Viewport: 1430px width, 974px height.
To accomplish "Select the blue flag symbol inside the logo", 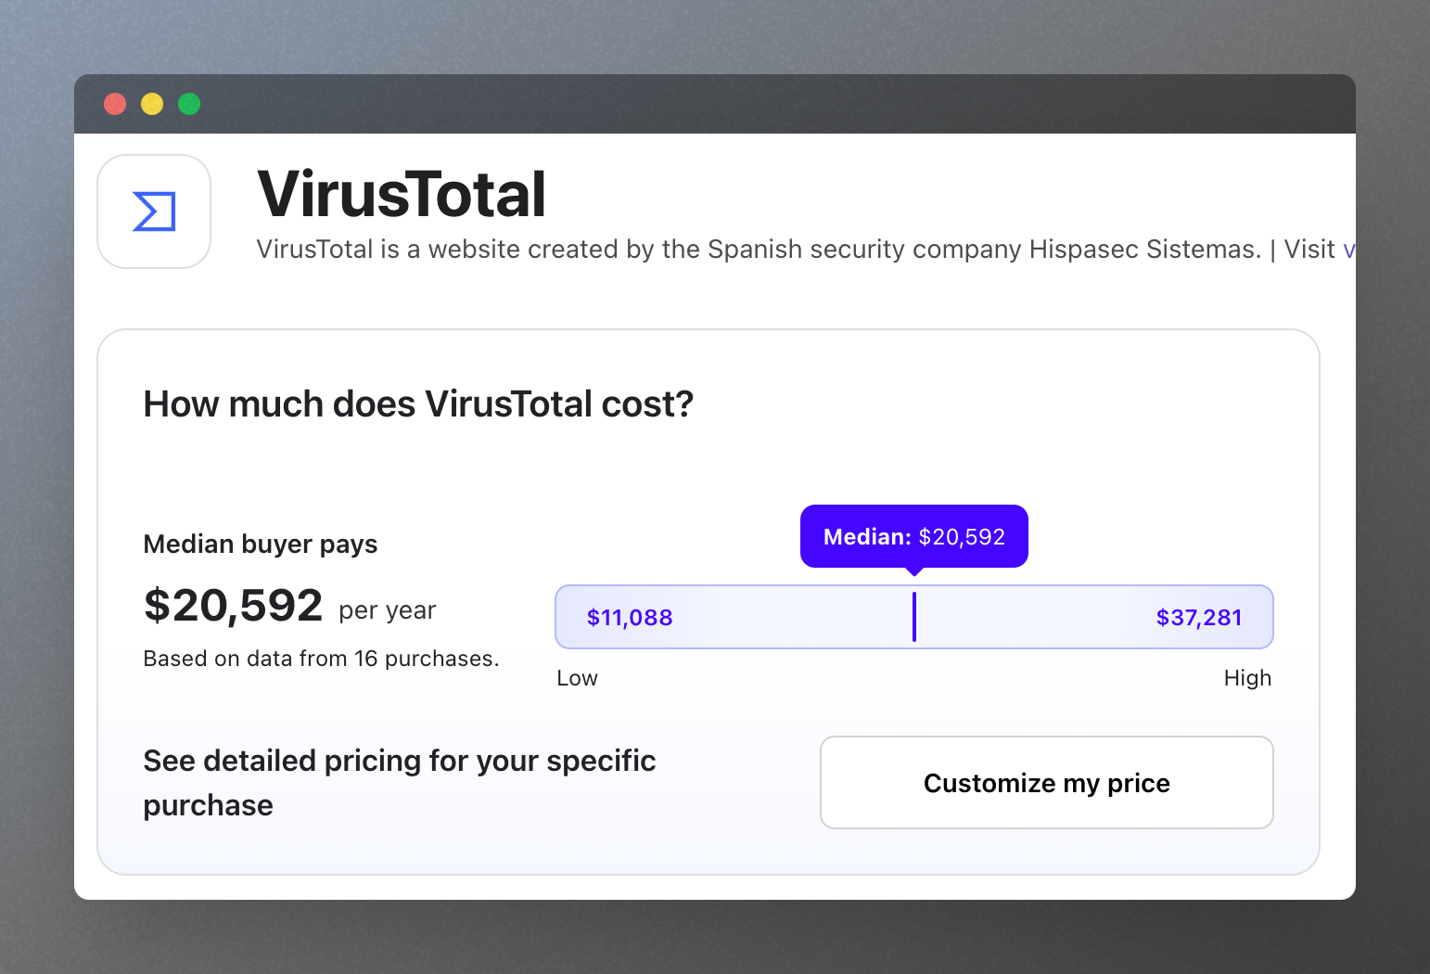I will coord(153,211).
